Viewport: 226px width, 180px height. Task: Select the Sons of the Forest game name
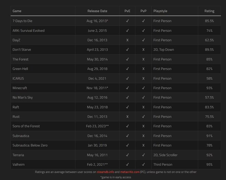[26, 126]
